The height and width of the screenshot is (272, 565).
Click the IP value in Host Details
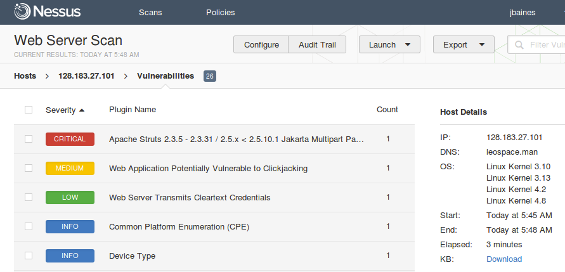click(x=514, y=137)
